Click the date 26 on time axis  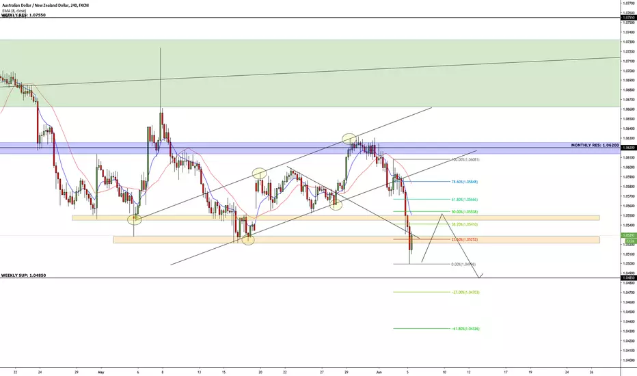click(x=591, y=371)
